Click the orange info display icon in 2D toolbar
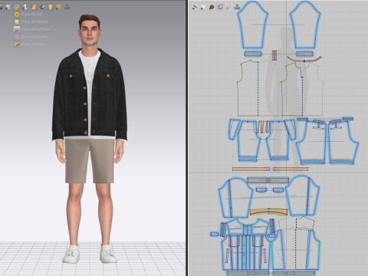 point(212,7)
